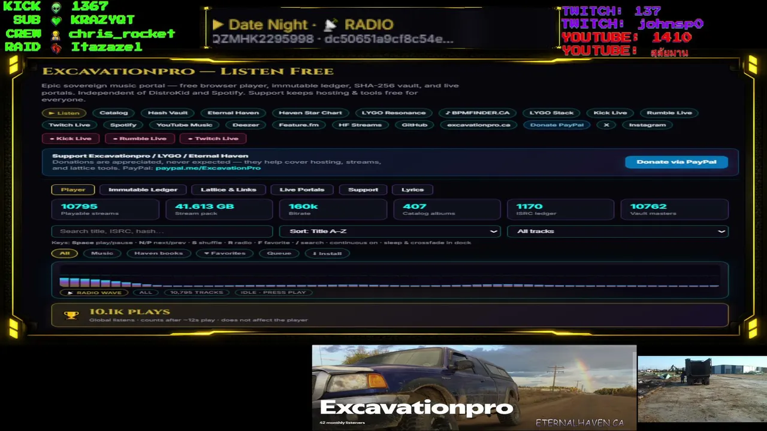Click the Donate via PayPal button
The image size is (767, 431).
pyautogui.click(x=677, y=162)
